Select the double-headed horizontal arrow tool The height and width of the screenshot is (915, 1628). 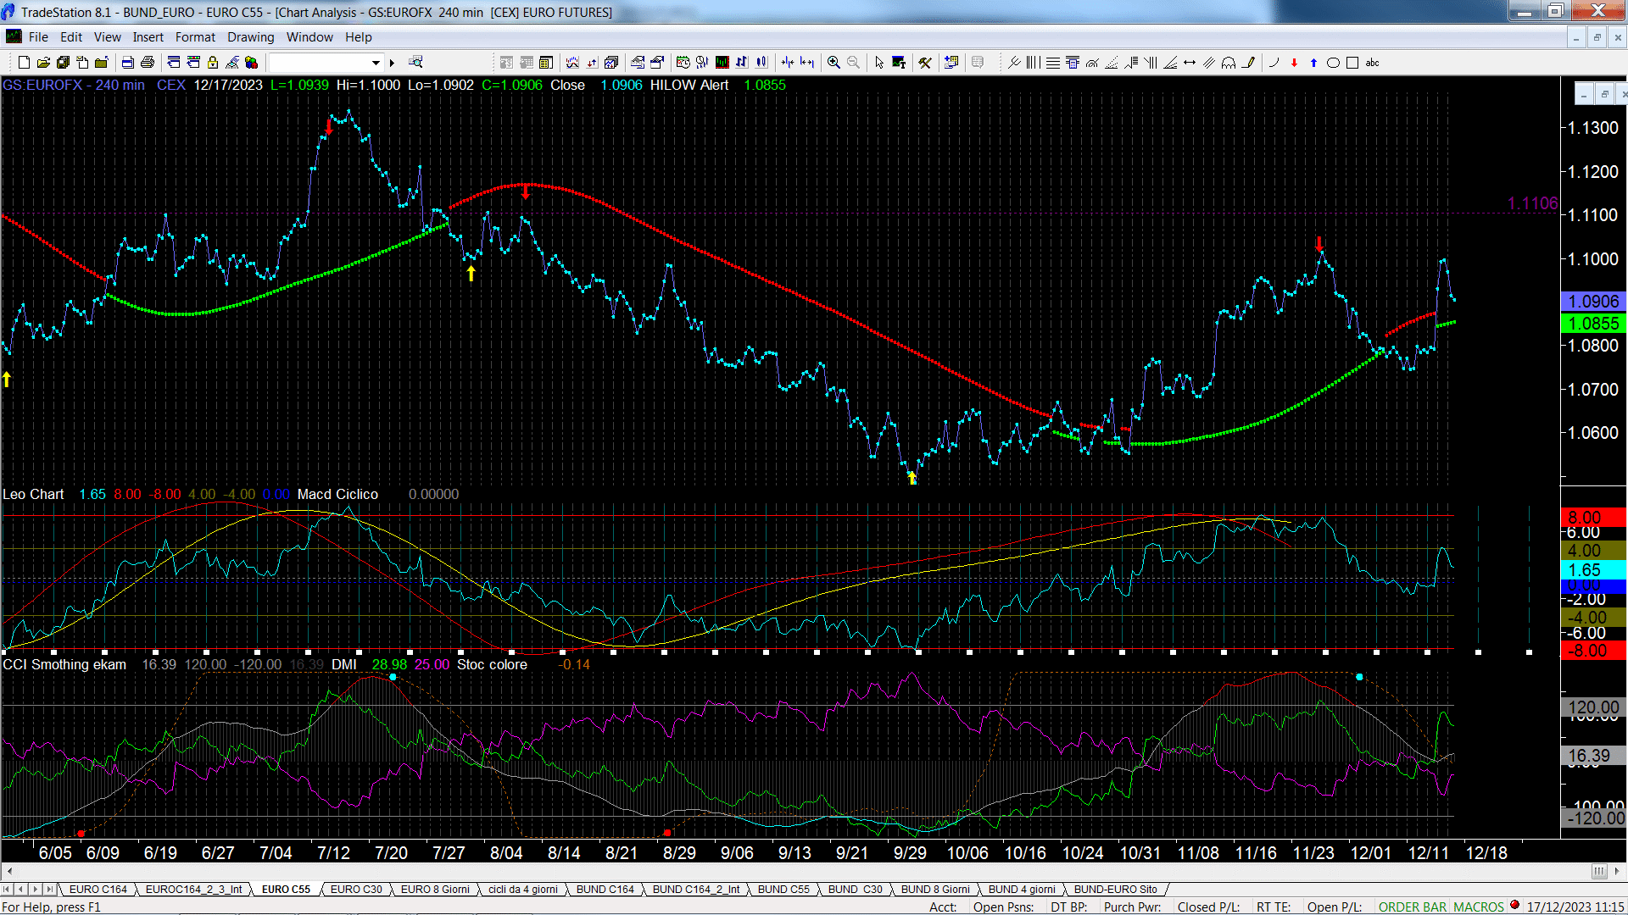click(x=1190, y=63)
